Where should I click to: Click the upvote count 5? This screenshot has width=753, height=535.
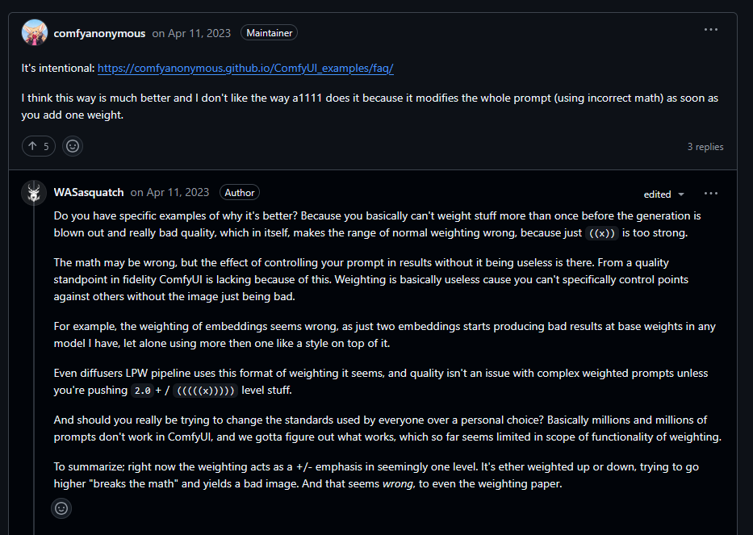point(46,147)
